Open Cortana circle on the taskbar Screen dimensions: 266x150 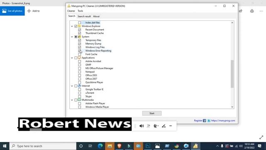[81, 146]
